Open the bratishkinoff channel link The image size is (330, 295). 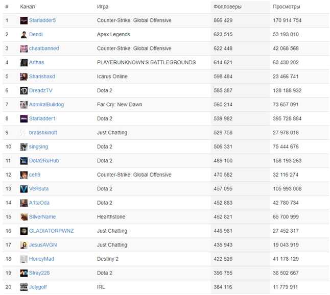[x=43, y=133]
